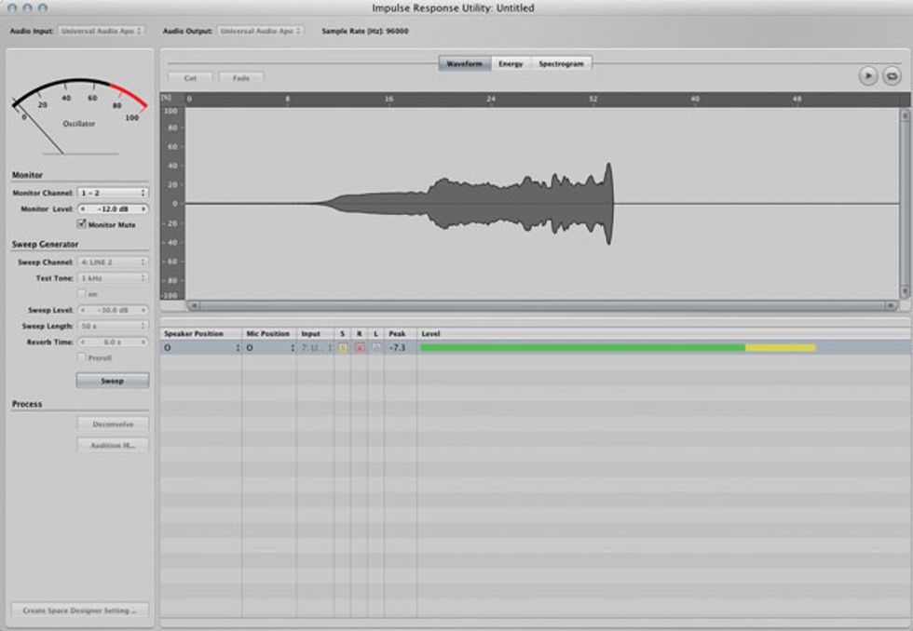Decrease Reverb Time with left arrow
The width and height of the screenshot is (913, 631).
tap(83, 342)
